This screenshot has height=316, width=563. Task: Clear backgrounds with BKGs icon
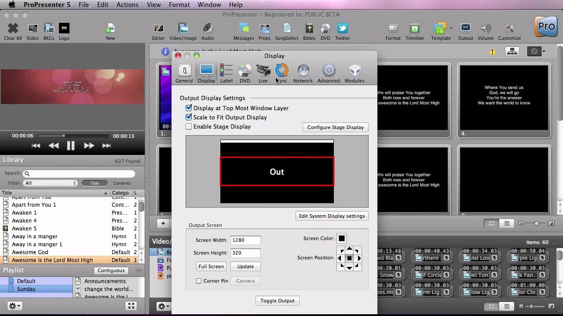click(49, 32)
